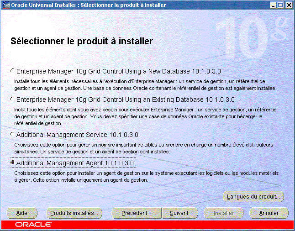
Task: Cancel installation with the Annuler button
Action: click(x=269, y=213)
